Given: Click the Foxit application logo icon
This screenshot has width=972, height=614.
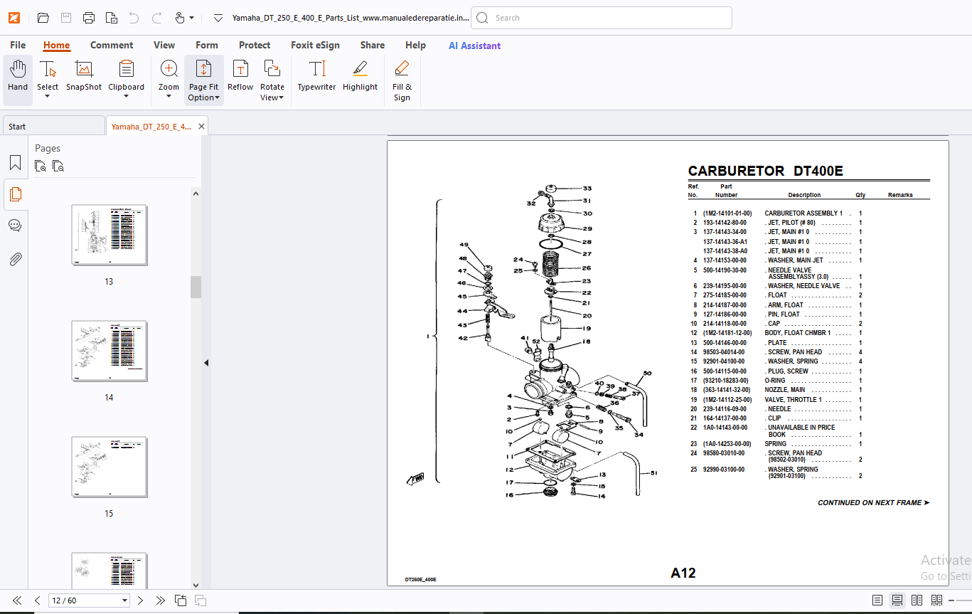Looking at the screenshot, I should tap(14, 18).
